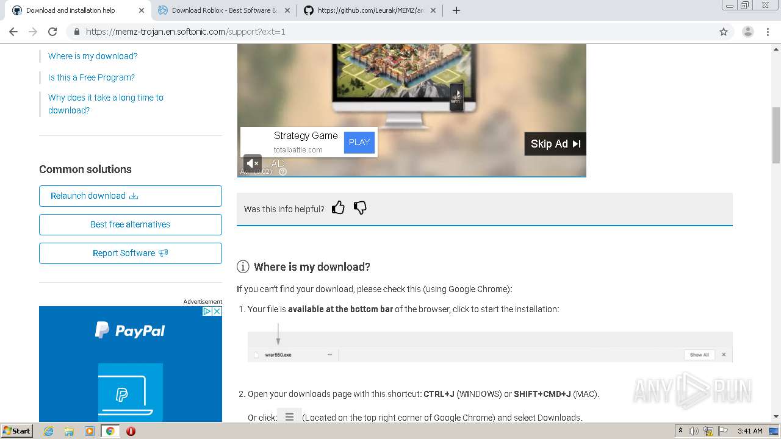Reload the current page
The width and height of the screenshot is (781, 439).
[x=52, y=32]
